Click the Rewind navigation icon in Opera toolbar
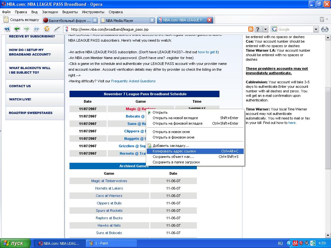The width and height of the screenshot is (331, 248). pos(7,29)
